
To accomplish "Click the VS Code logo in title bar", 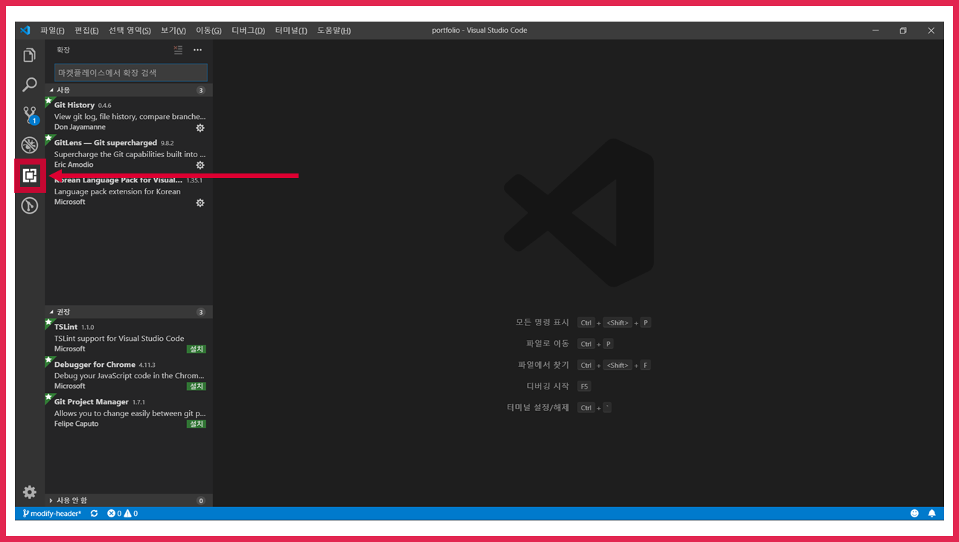I will point(25,31).
